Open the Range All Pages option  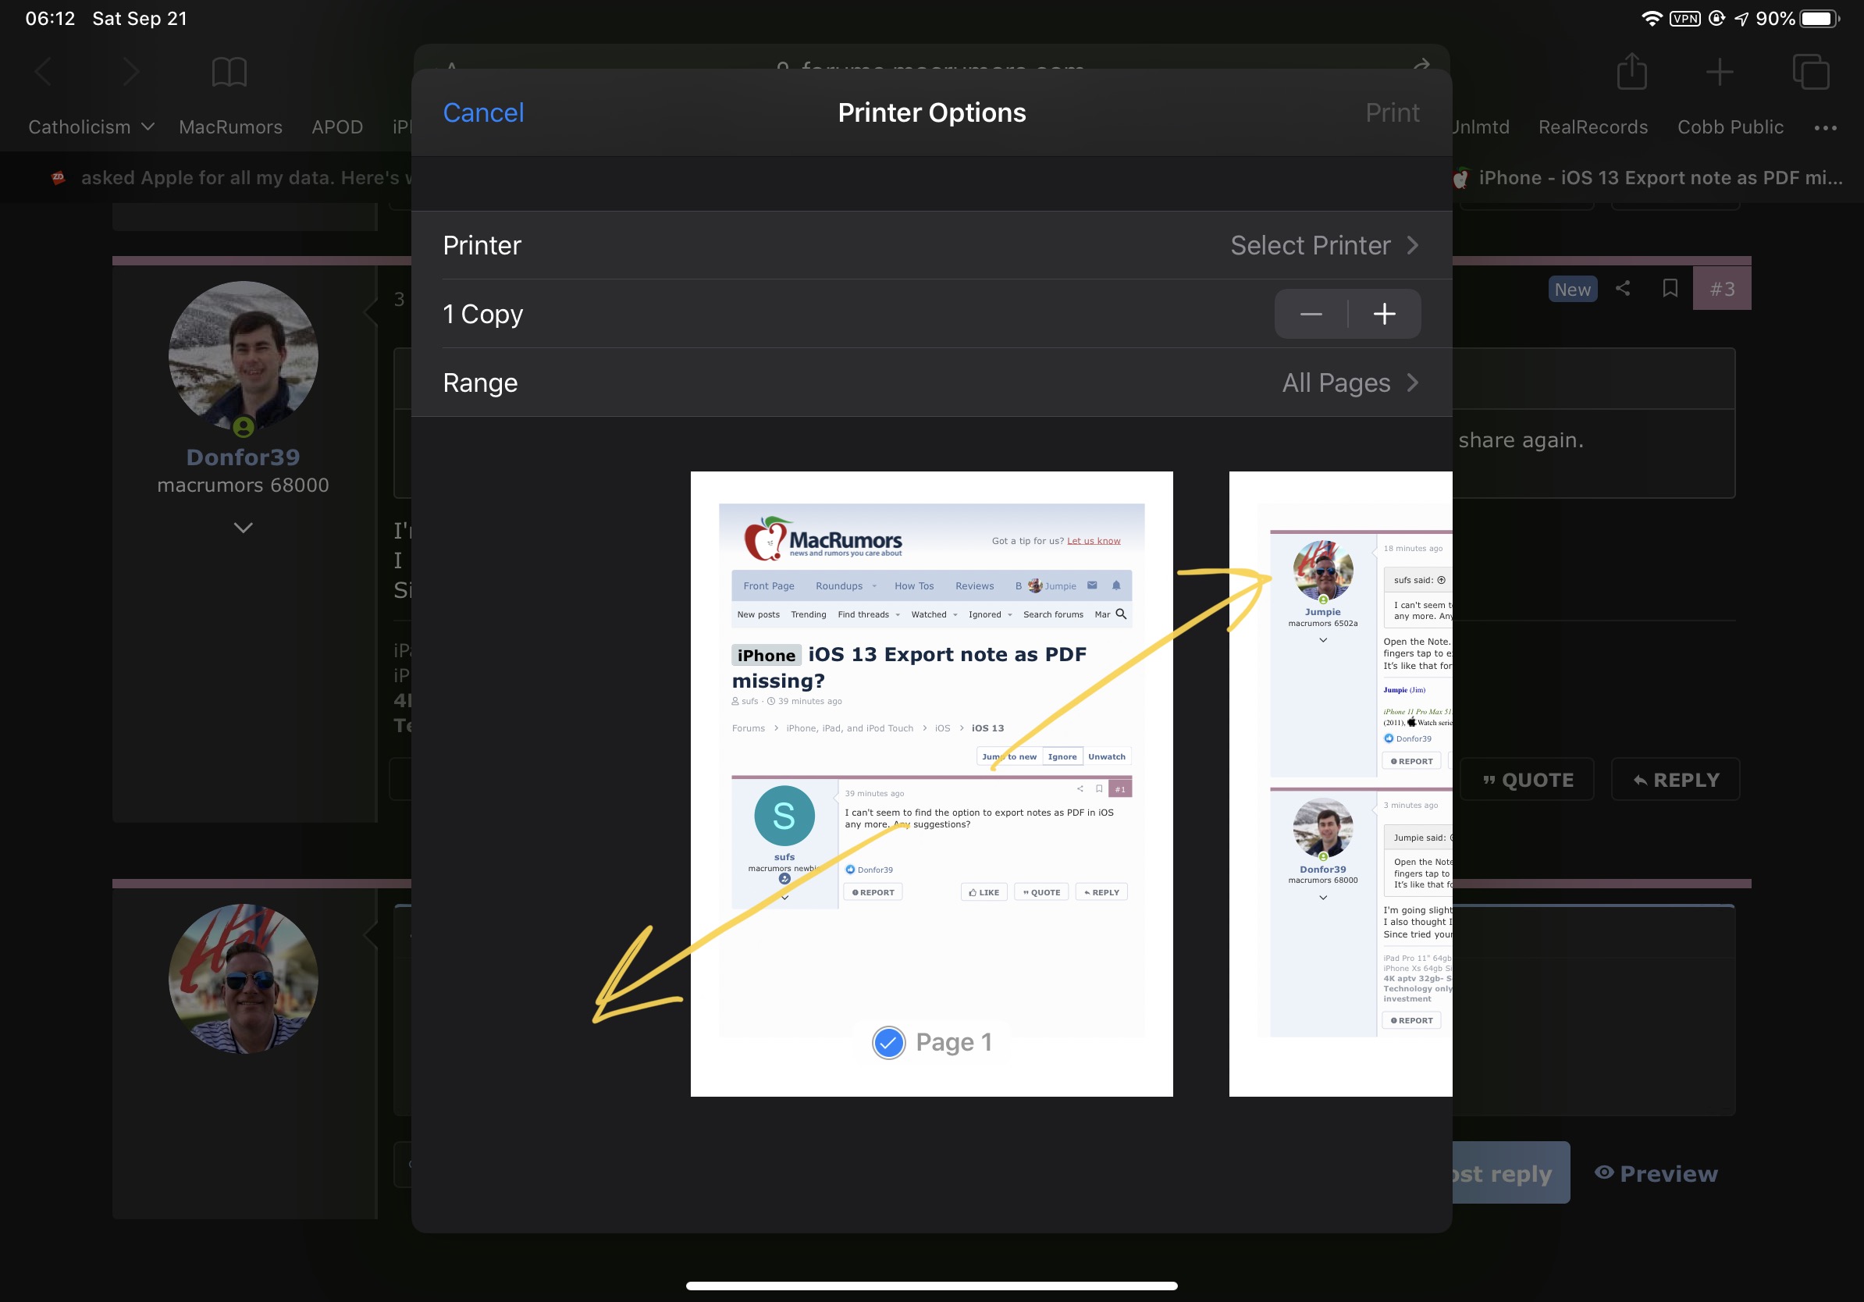point(931,382)
